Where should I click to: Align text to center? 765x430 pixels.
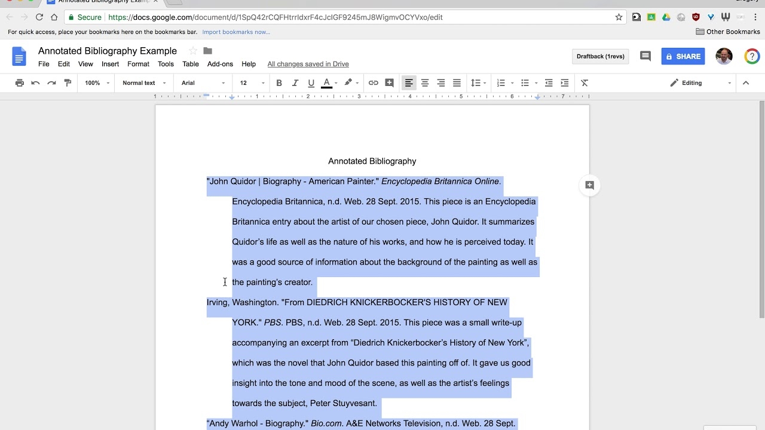[424, 82]
